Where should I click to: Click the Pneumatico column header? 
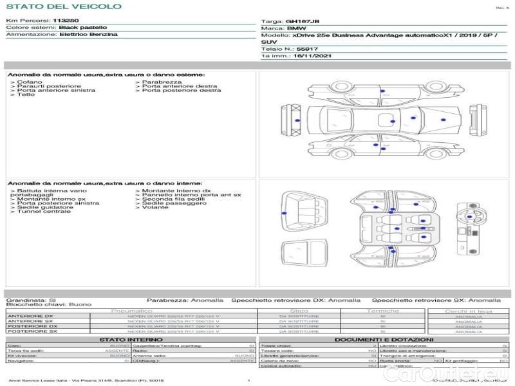click(x=131, y=311)
